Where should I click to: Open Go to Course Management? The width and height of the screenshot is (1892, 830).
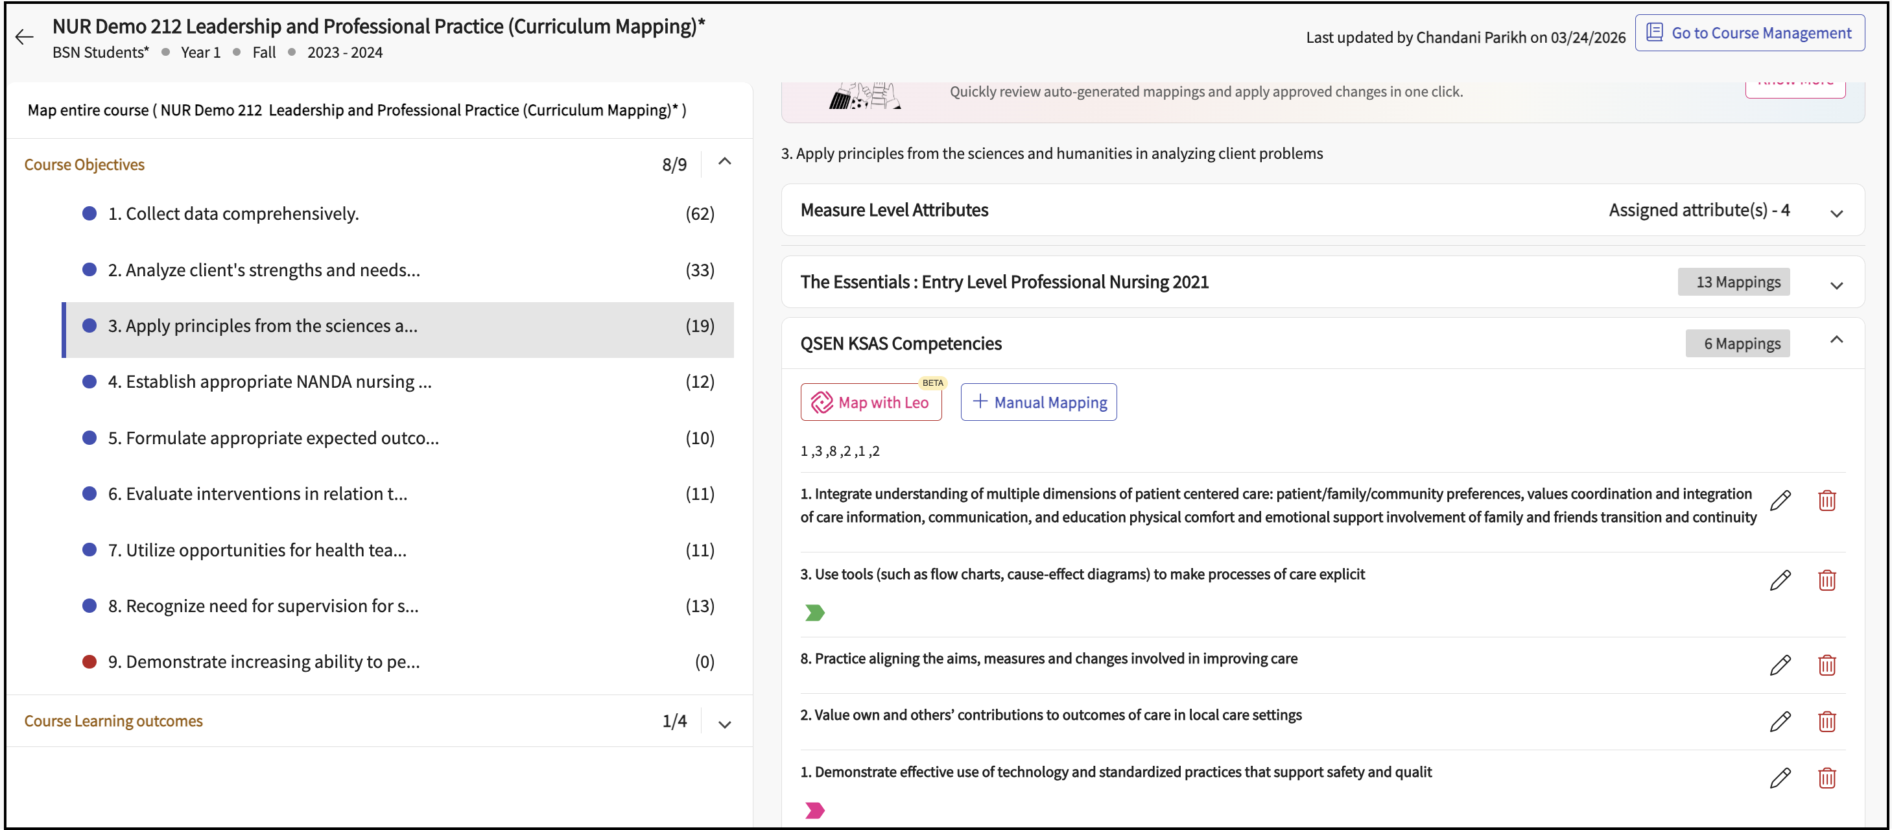tap(1749, 33)
